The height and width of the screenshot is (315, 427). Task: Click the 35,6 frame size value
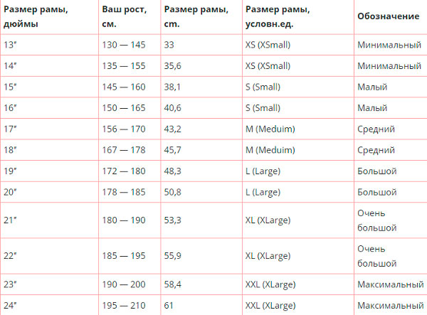pos(173,66)
